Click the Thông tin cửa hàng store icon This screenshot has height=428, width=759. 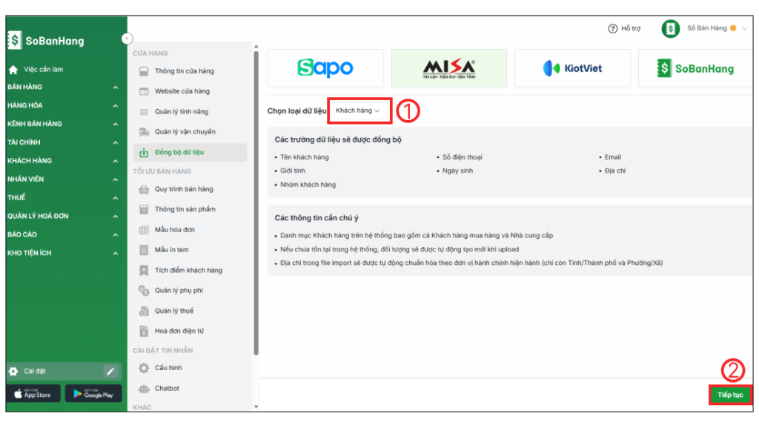pos(144,71)
